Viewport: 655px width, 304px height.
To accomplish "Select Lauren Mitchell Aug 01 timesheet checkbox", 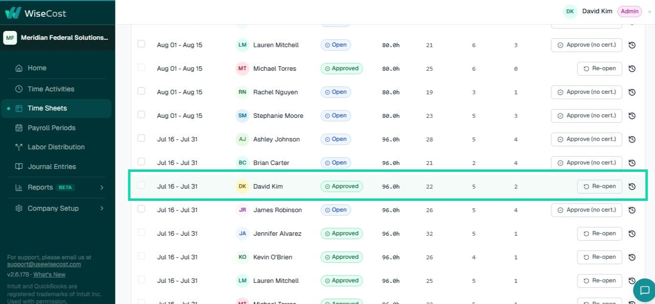I will (142, 44).
